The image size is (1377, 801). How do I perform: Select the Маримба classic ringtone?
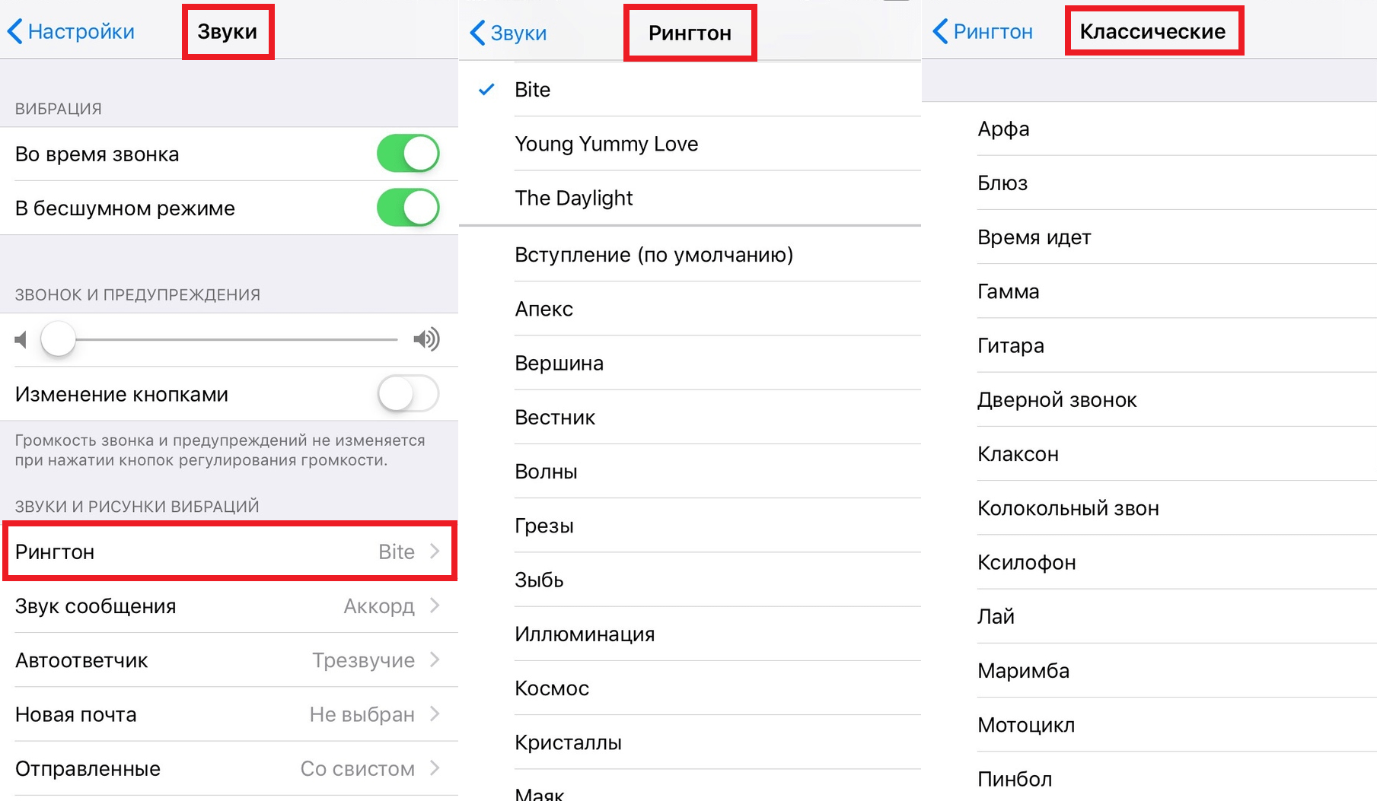pyautogui.click(x=1149, y=670)
